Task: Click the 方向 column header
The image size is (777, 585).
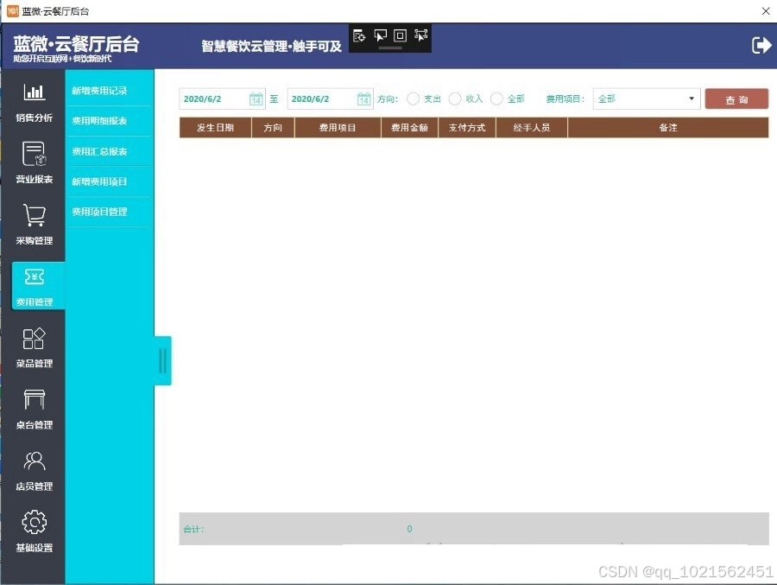Action: coord(273,128)
